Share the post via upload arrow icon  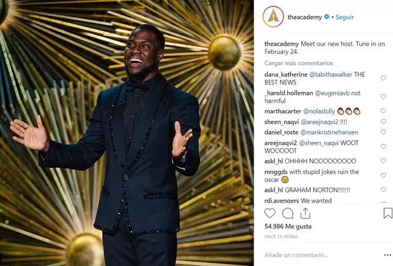(x=306, y=213)
